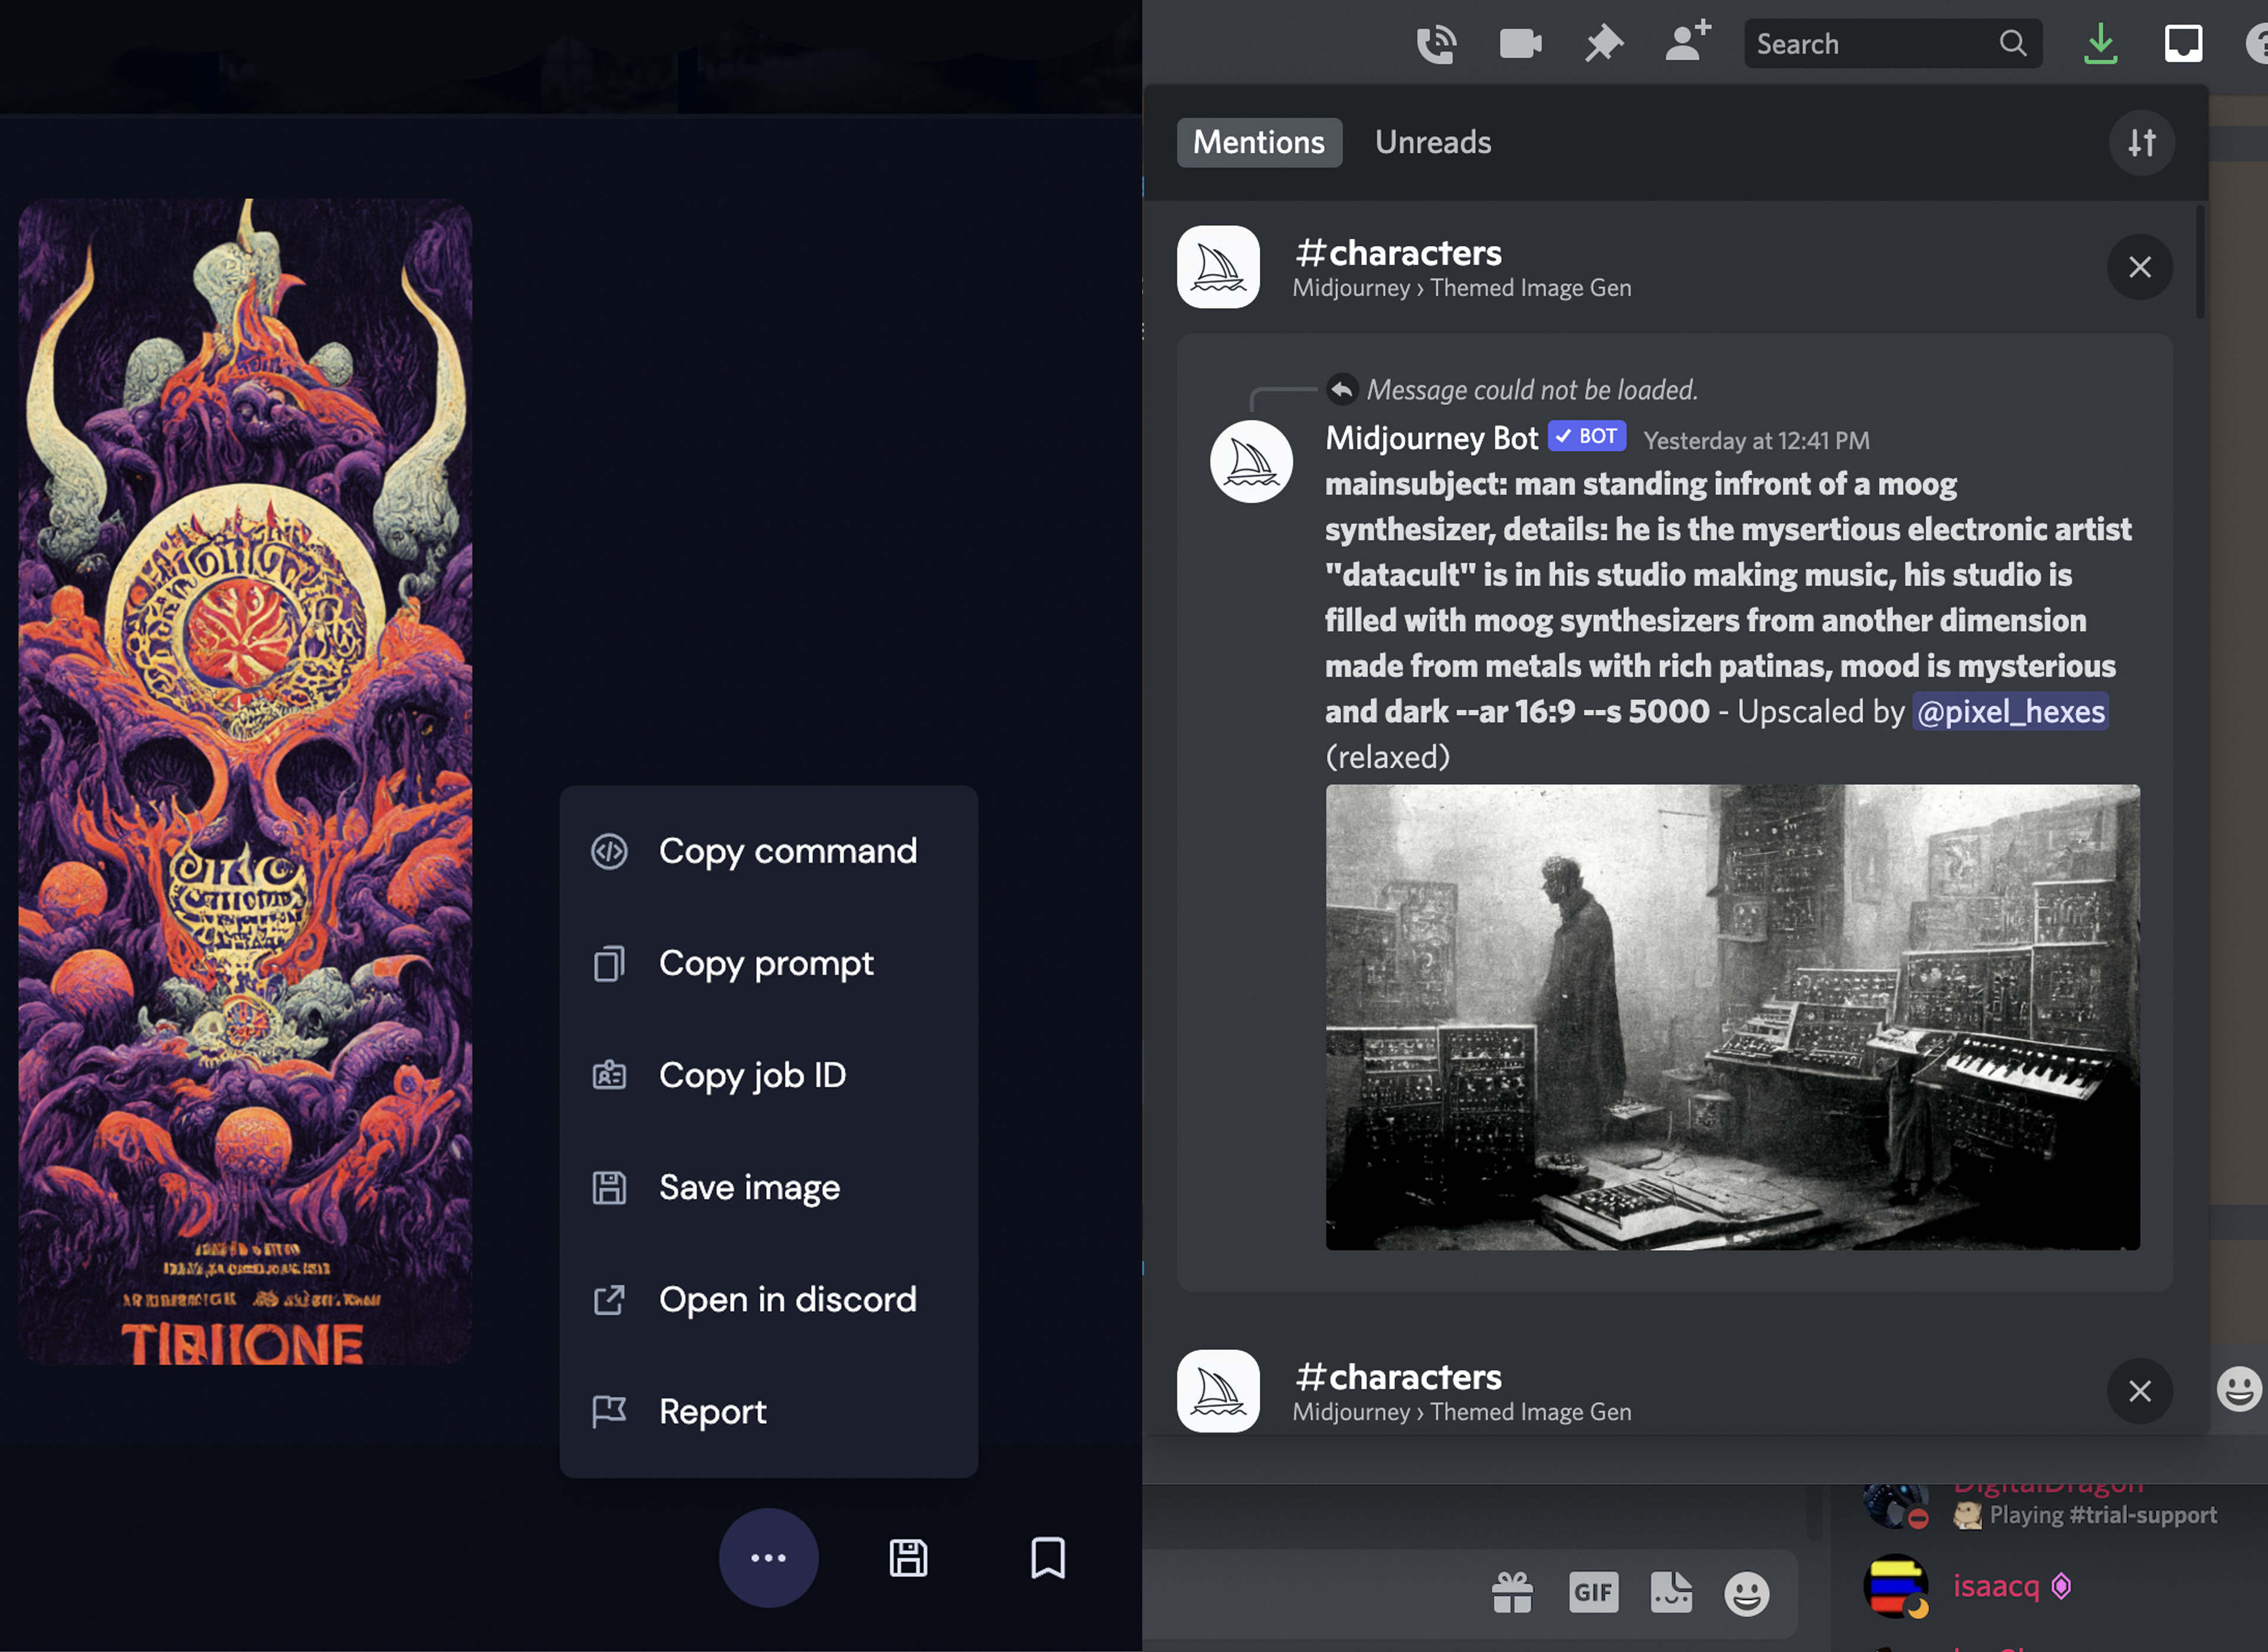Start a voice call via phone icon
The height and width of the screenshot is (1652, 2268).
click(1436, 44)
